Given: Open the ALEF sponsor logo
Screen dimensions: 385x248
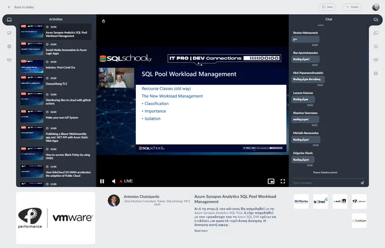Looking at the screenshot, I should coord(340,202).
